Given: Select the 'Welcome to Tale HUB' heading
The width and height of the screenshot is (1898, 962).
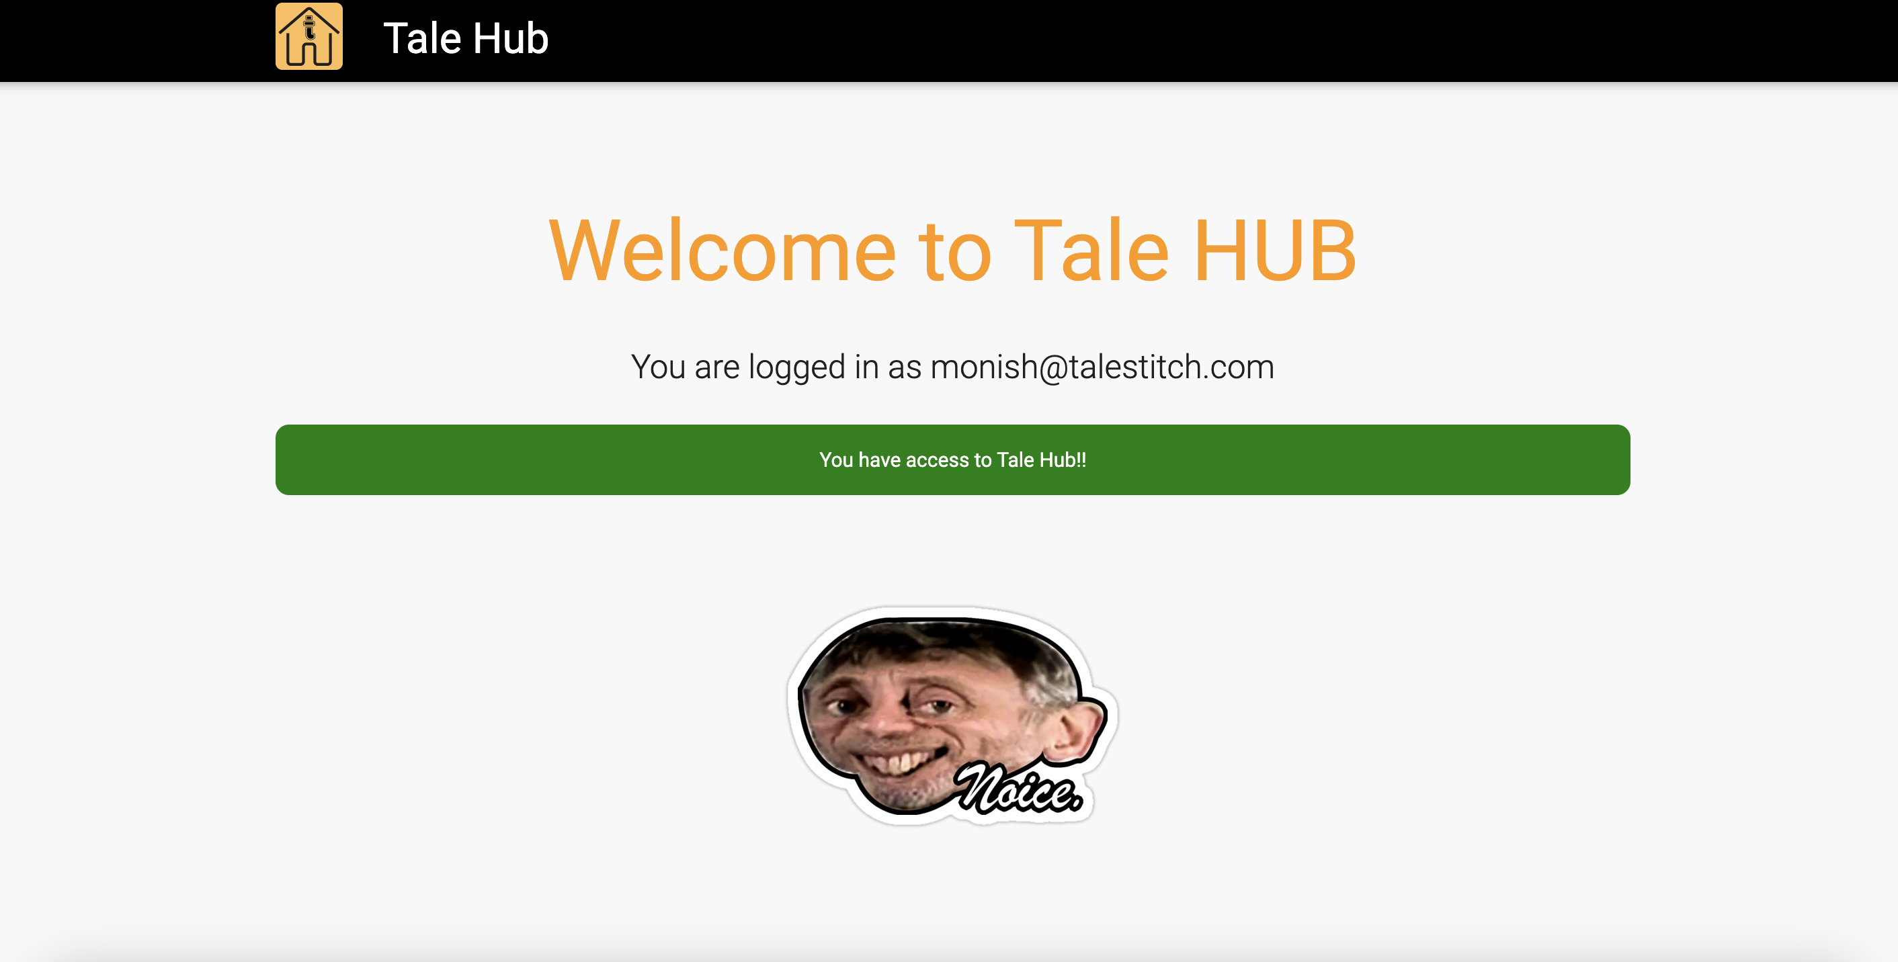Looking at the screenshot, I should [x=952, y=251].
